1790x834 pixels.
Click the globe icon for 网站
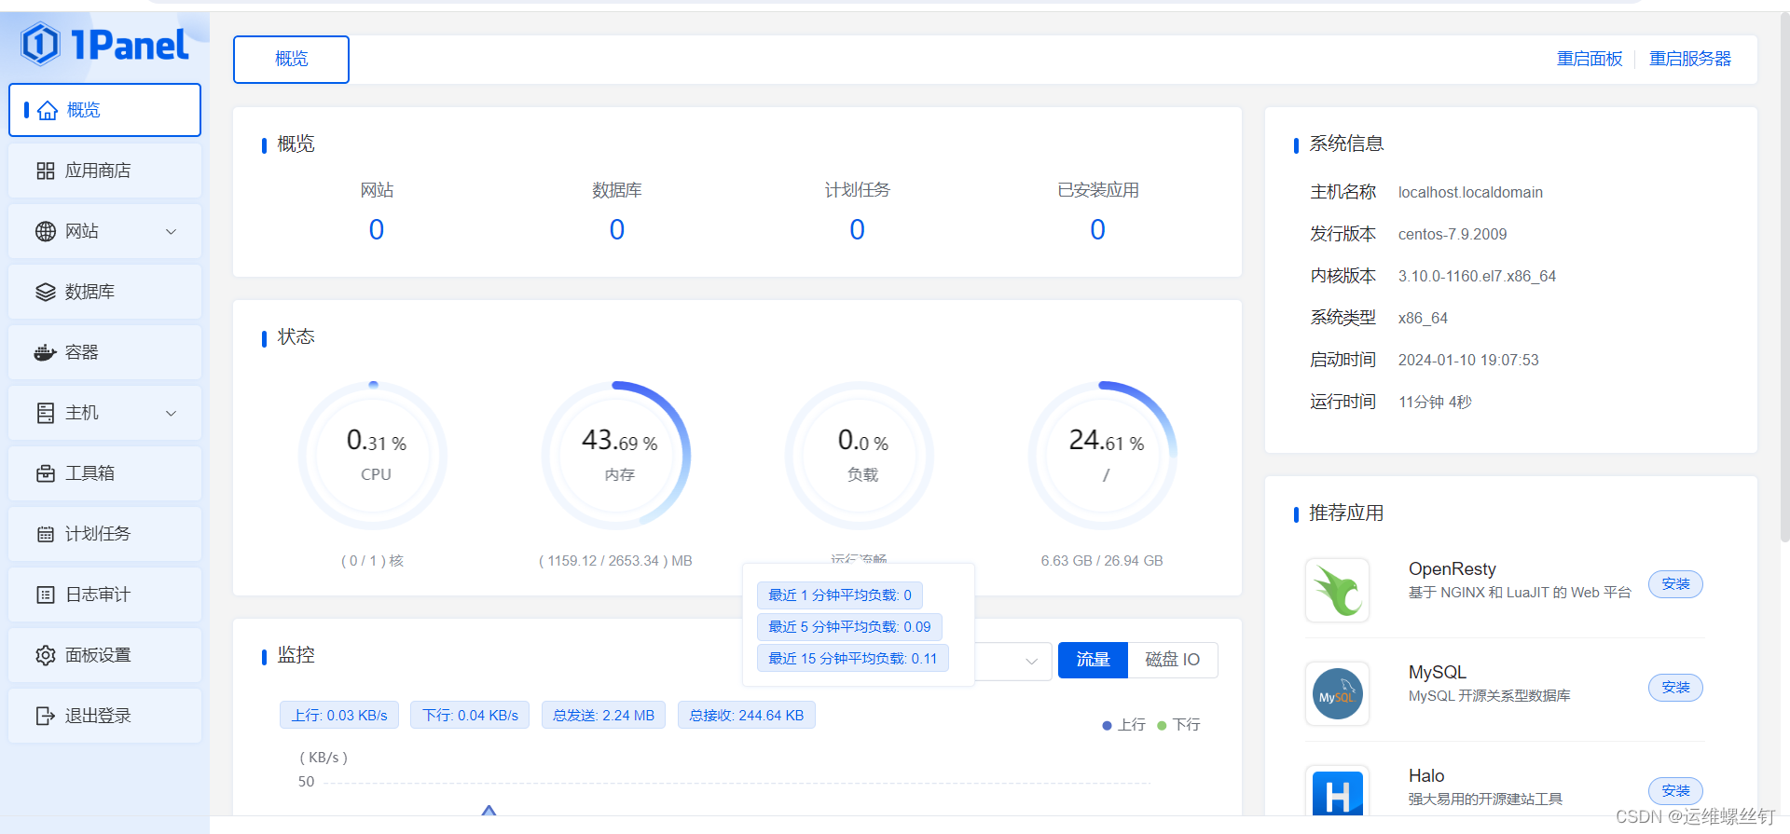(x=45, y=231)
